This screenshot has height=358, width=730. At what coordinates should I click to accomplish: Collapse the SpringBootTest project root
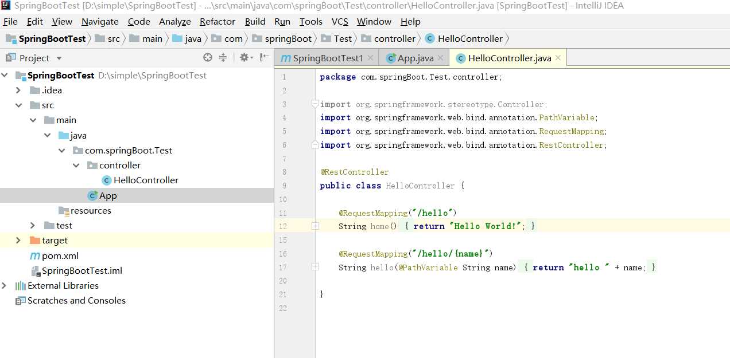(5, 76)
